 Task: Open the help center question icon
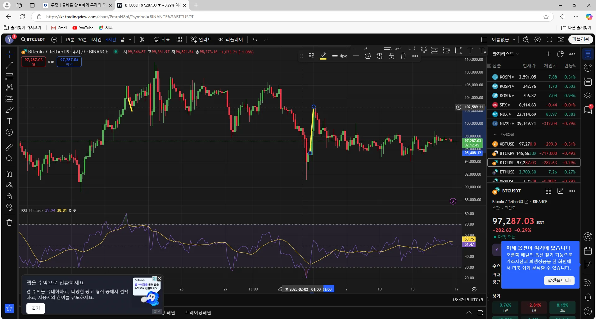[x=588, y=311]
